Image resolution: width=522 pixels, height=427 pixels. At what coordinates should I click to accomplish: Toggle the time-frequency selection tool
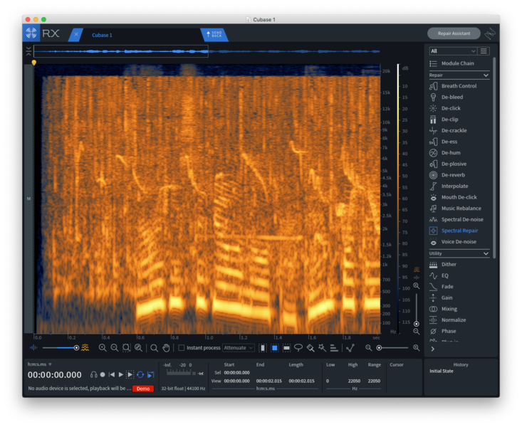point(274,348)
